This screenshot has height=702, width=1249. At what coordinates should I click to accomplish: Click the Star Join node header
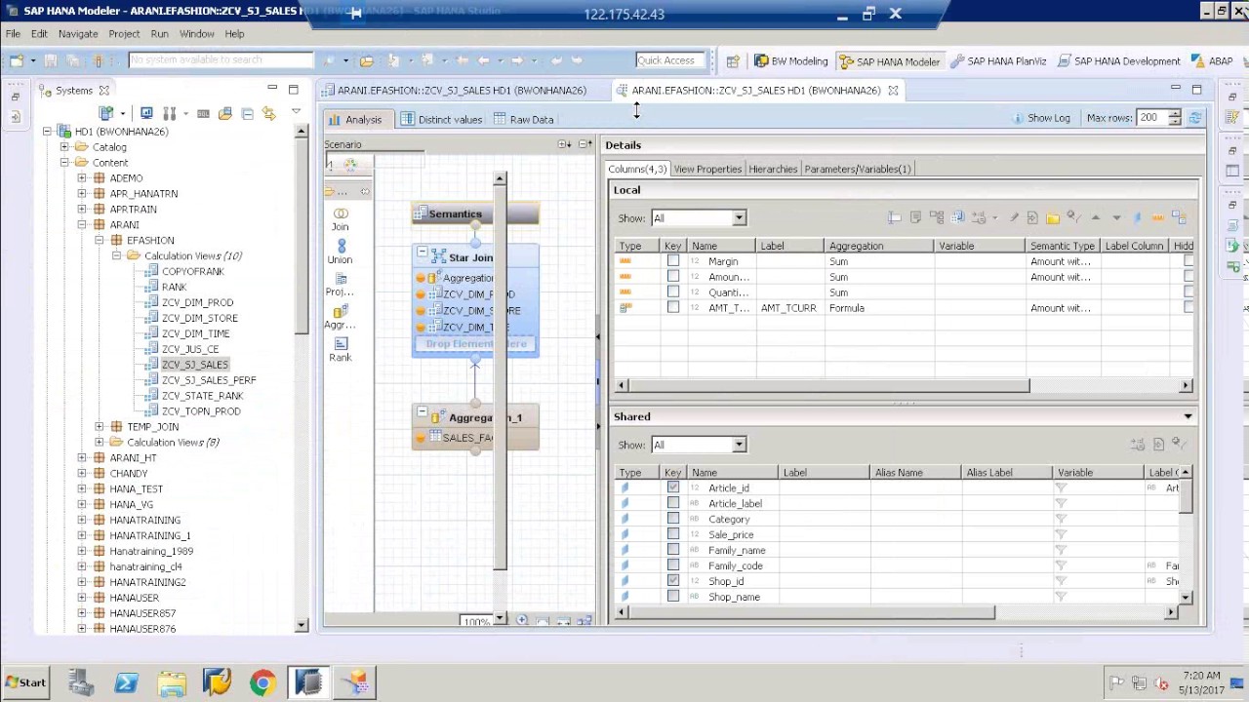(475, 257)
